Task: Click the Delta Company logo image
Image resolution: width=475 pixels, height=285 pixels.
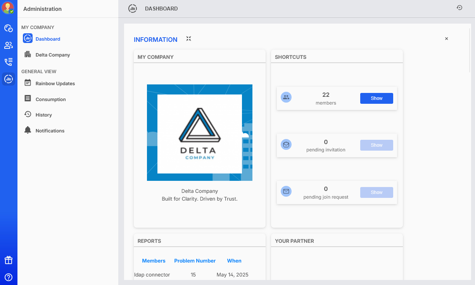Action: point(199,132)
